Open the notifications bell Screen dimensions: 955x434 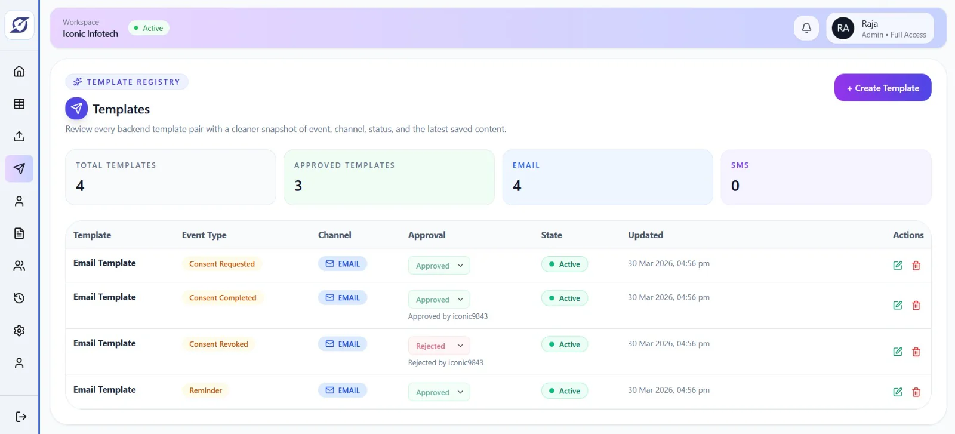click(806, 28)
